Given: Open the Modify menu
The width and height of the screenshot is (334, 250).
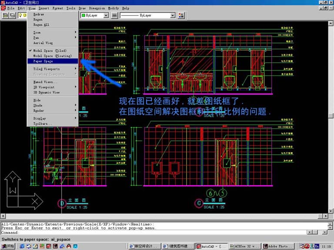Looking at the screenshot, I should point(113,8).
